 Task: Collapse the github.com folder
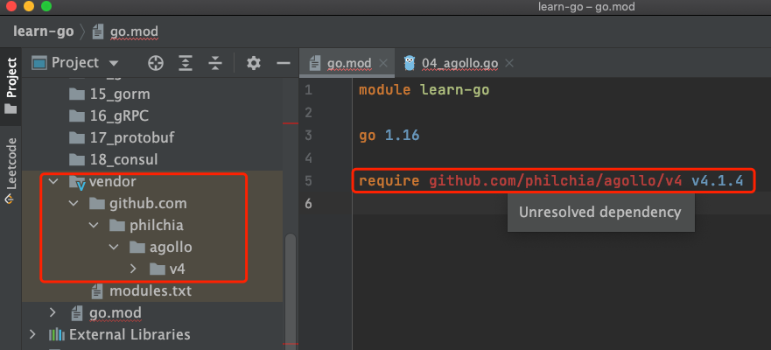[x=74, y=204]
